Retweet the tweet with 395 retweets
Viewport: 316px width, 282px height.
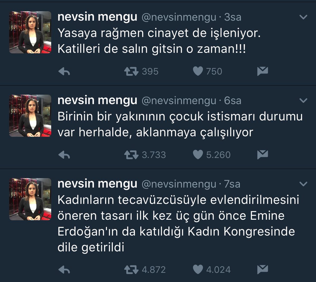[x=131, y=71]
